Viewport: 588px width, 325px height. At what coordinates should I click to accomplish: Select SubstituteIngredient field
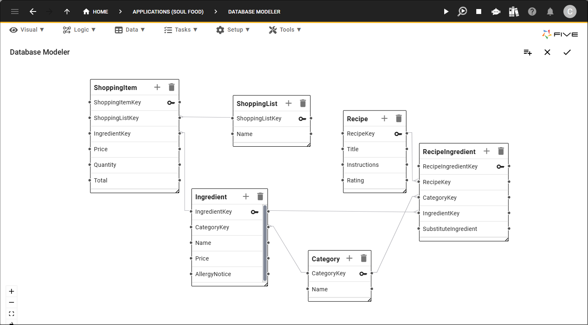click(x=464, y=229)
